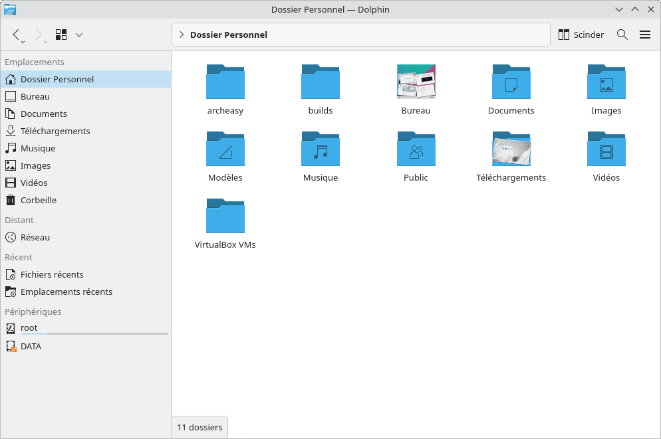Screen dimensions: 661x439
Task: Select the VirtualBox VMs folder
Action: tap(225, 224)
